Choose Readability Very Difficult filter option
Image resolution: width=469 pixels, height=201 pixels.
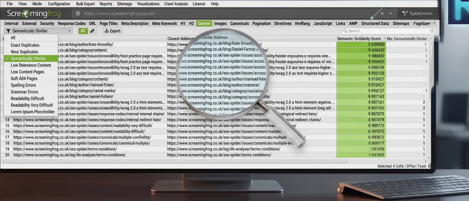(x=31, y=105)
